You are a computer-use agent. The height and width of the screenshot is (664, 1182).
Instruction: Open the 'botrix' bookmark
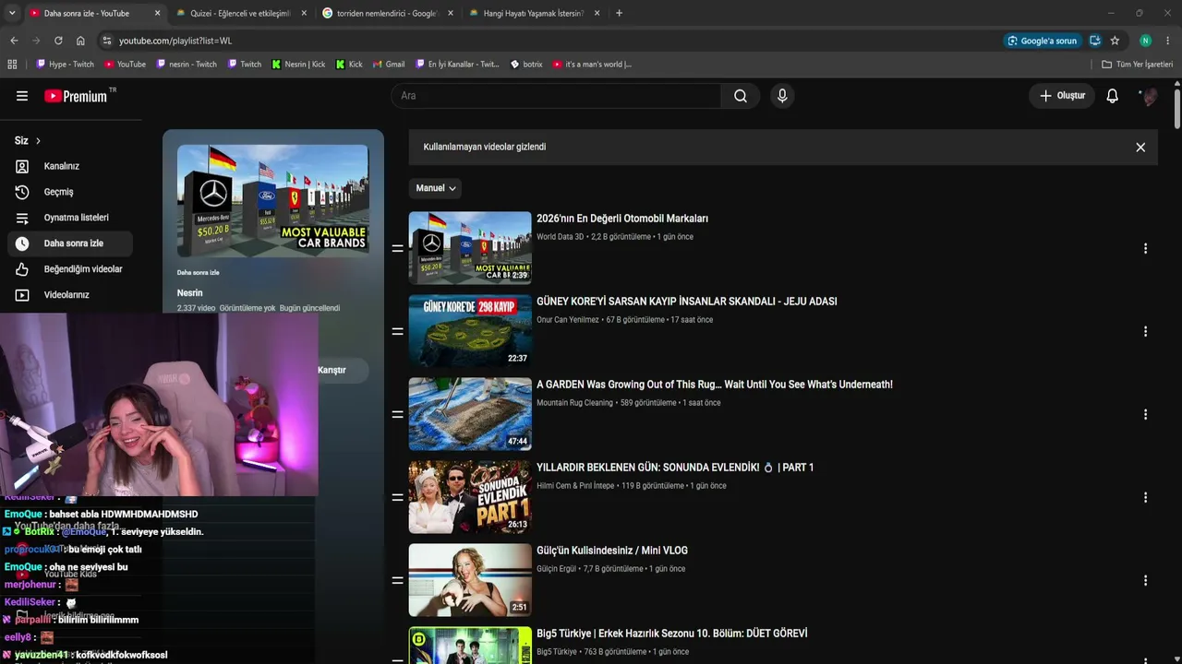click(526, 65)
